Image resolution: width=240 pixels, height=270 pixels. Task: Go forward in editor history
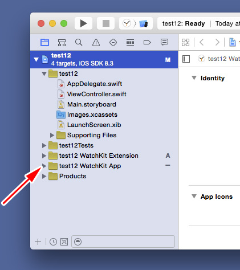[217, 42]
